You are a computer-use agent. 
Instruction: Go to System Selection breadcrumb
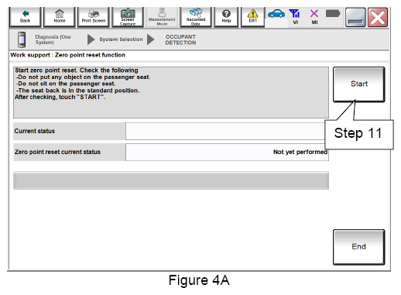tap(121, 39)
